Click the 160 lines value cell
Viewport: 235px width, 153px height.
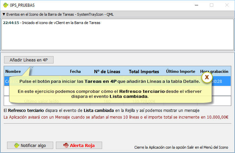pos(107,101)
